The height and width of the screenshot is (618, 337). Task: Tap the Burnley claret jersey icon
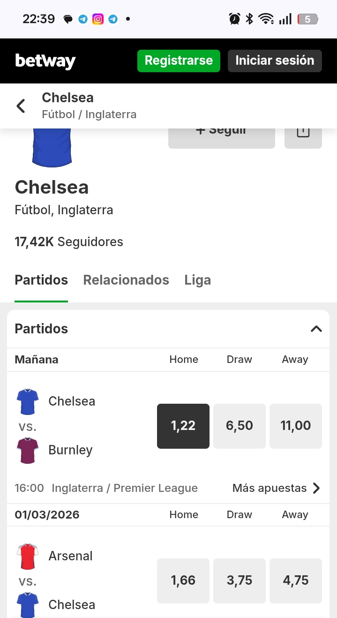(x=28, y=450)
